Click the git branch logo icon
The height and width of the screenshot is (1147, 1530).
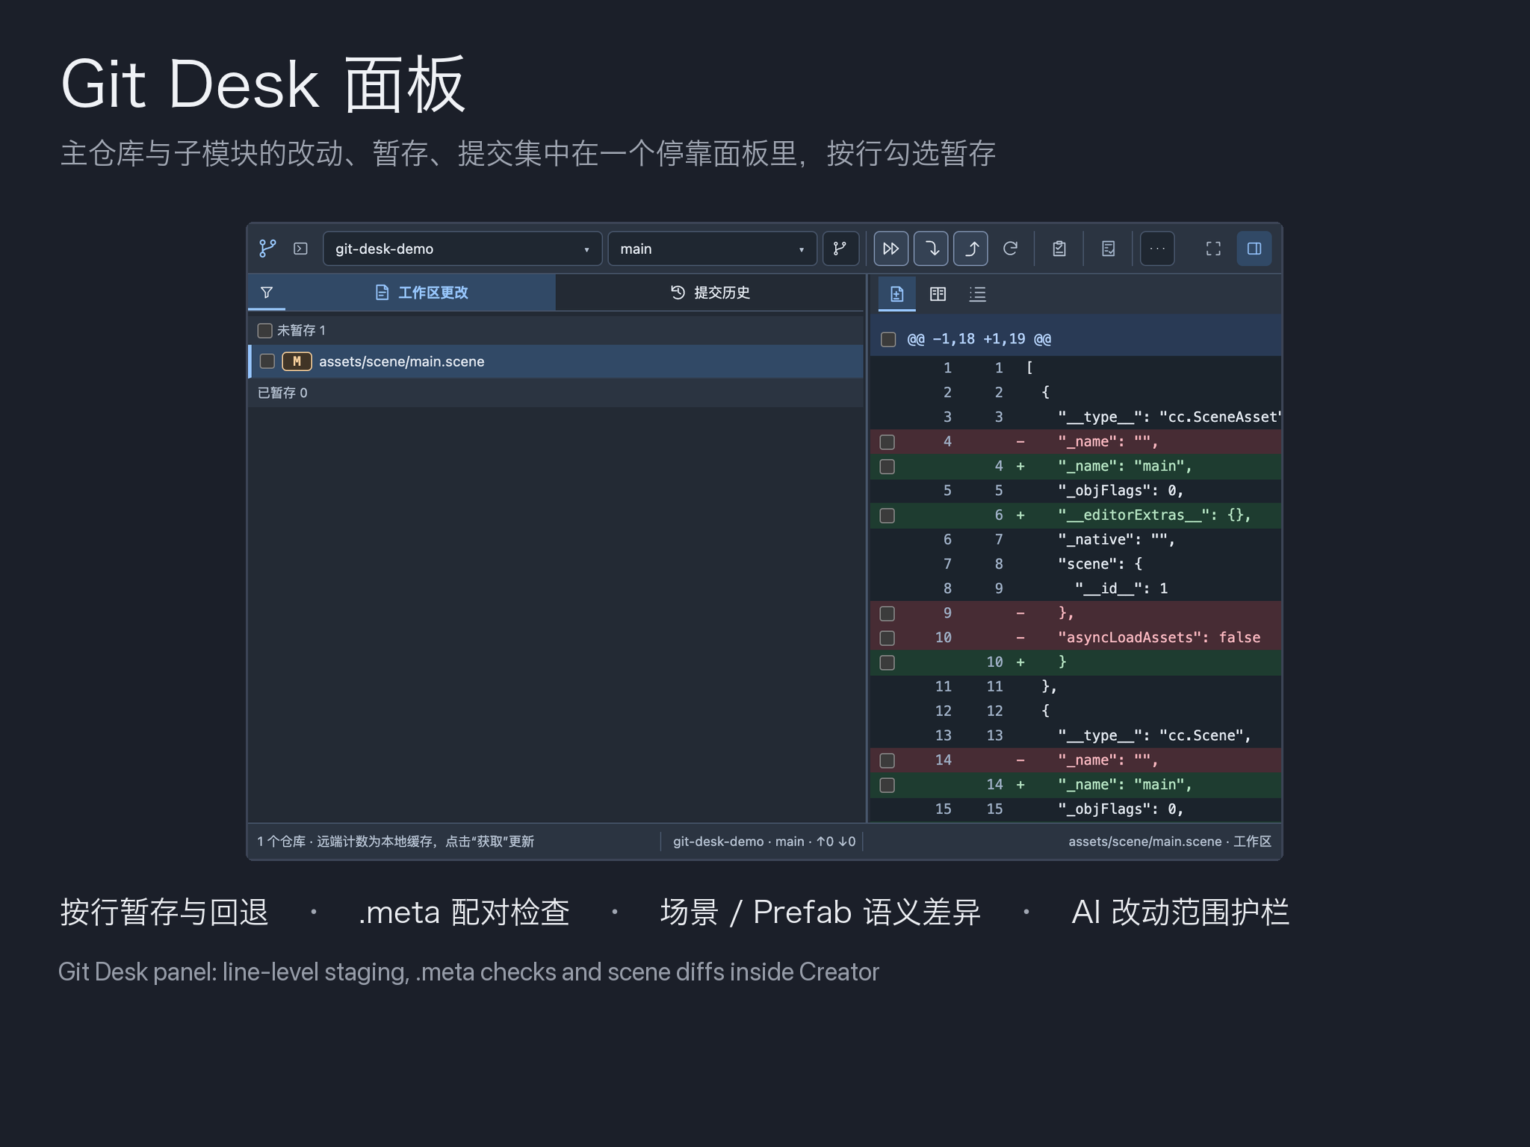[x=267, y=249]
